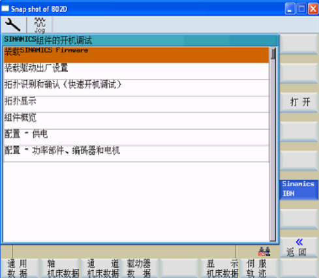
Task: Open 通用数据 softkey
Action: (20, 268)
